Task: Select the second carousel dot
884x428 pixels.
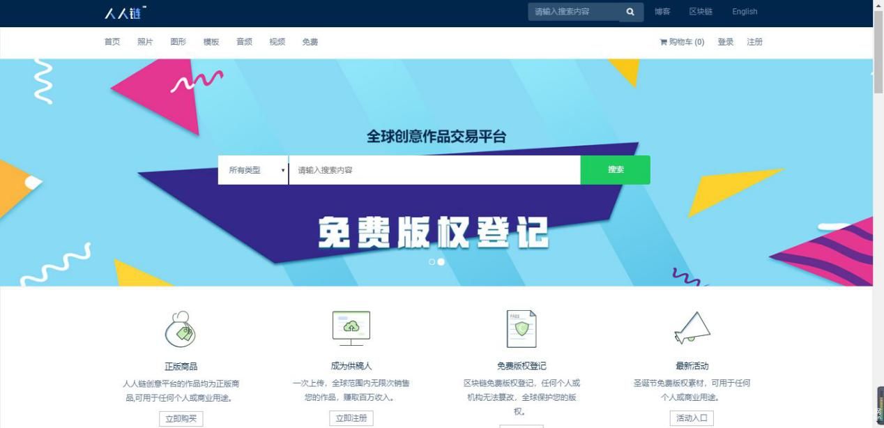Action: coord(441,261)
